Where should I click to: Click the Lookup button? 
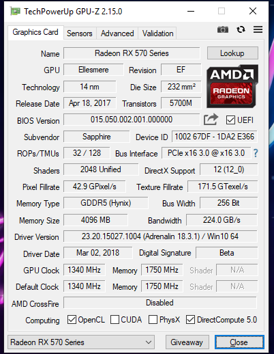232,53
